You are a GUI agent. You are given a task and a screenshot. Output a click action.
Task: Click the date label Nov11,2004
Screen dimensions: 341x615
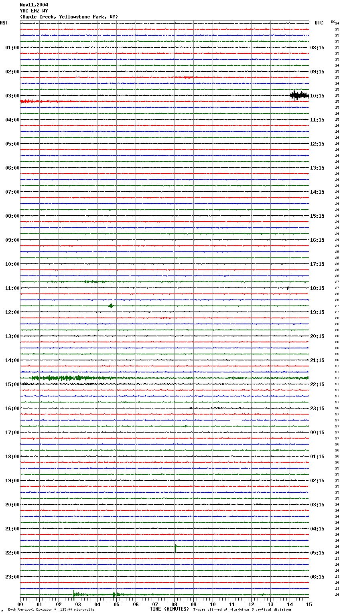point(34,5)
